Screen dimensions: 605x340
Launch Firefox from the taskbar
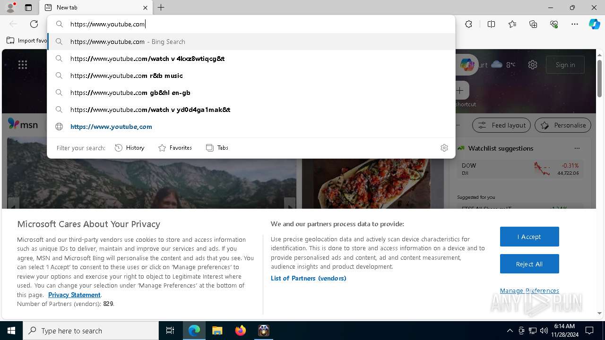(x=240, y=331)
